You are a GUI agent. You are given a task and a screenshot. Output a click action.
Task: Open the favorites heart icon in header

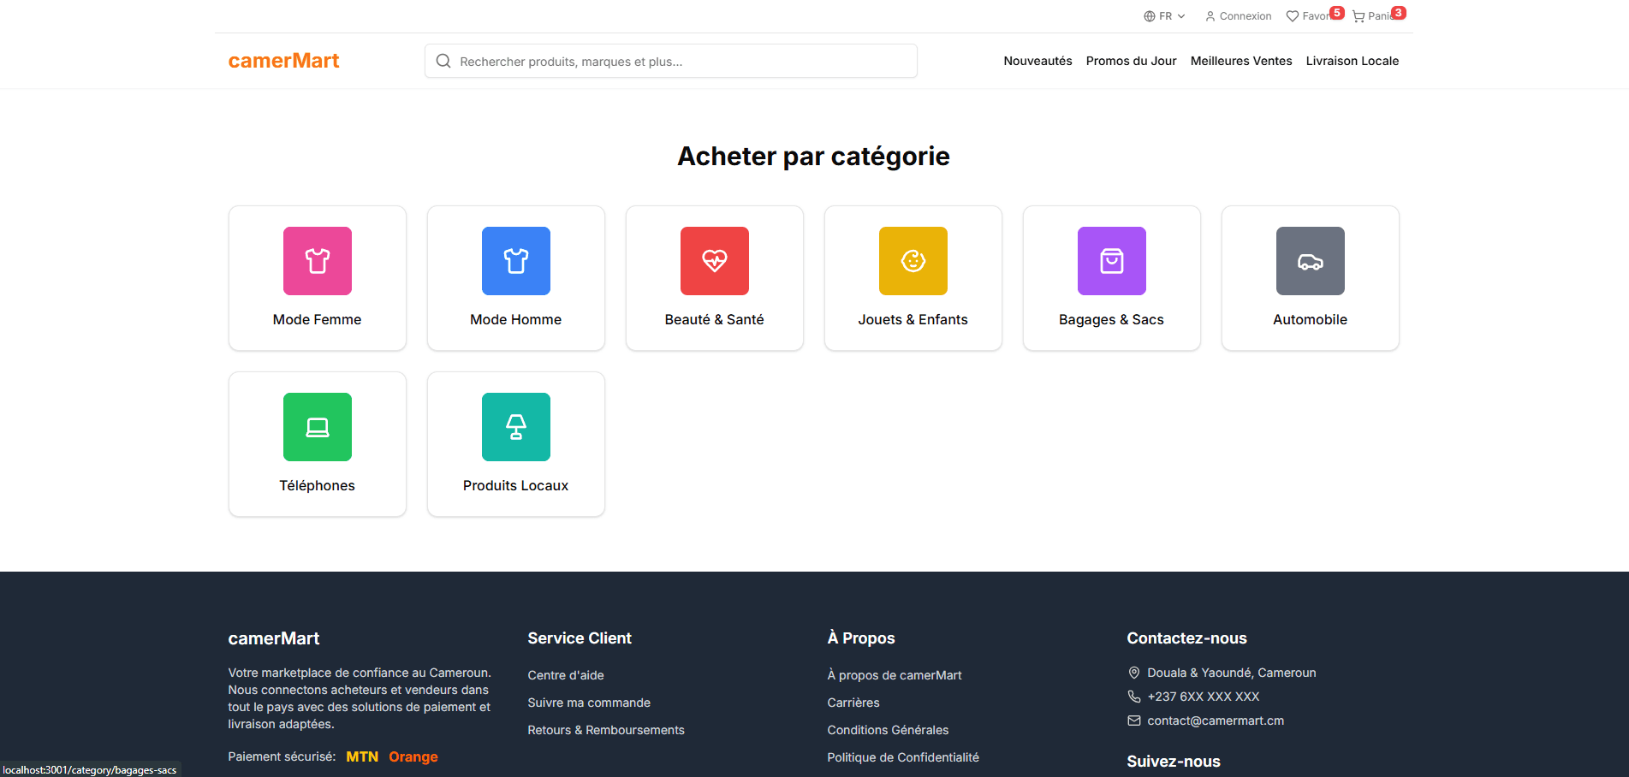[x=1293, y=16]
